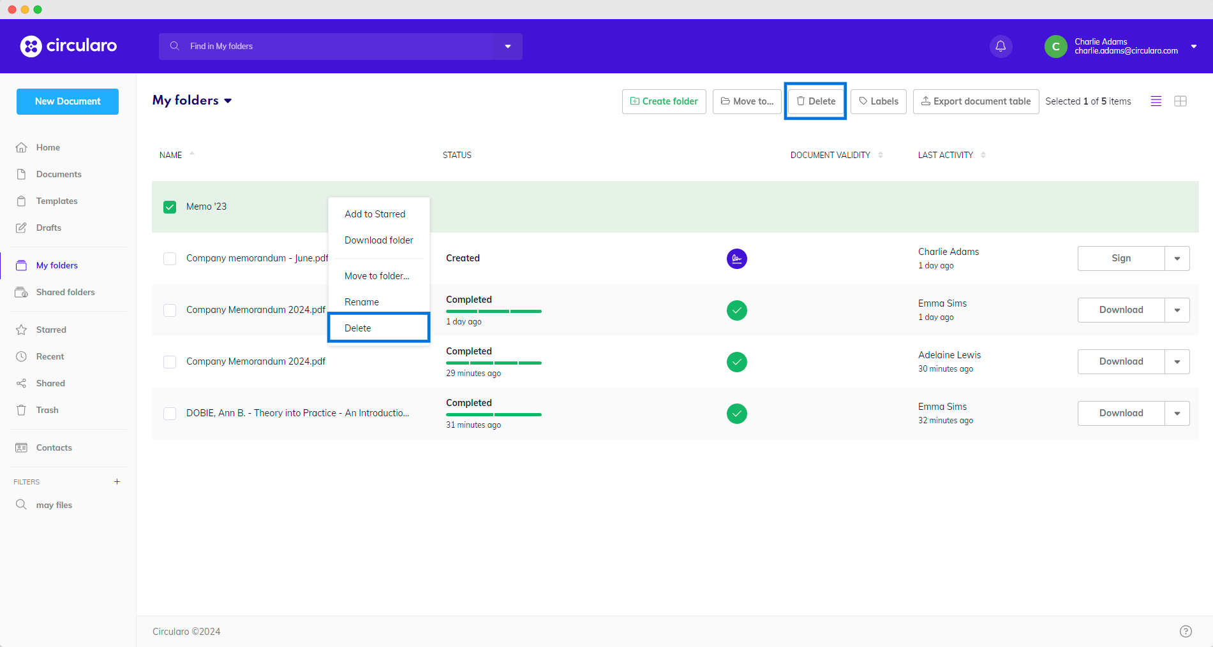Switch to grid view layout icon

click(x=1180, y=101)
